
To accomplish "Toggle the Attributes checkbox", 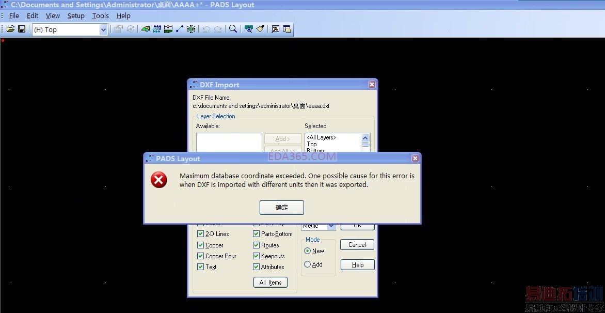I will pyautogui.click(x=256, y=267).
